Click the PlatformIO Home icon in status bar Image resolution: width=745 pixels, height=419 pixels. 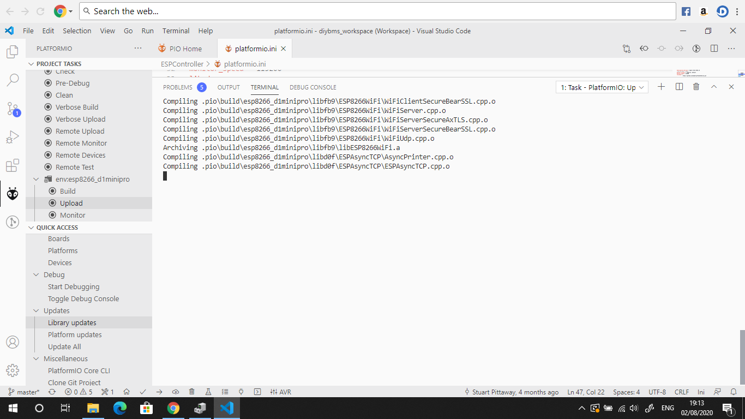[x=127, y=392]
